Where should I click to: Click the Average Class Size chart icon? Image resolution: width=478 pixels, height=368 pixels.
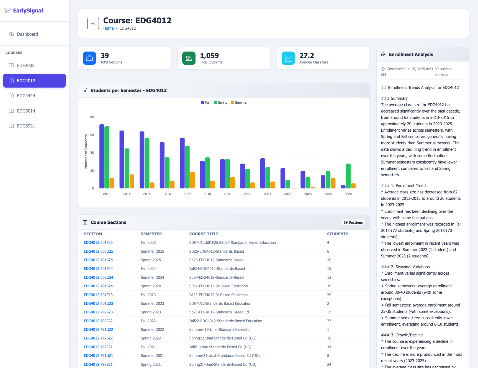coord(288,58)
